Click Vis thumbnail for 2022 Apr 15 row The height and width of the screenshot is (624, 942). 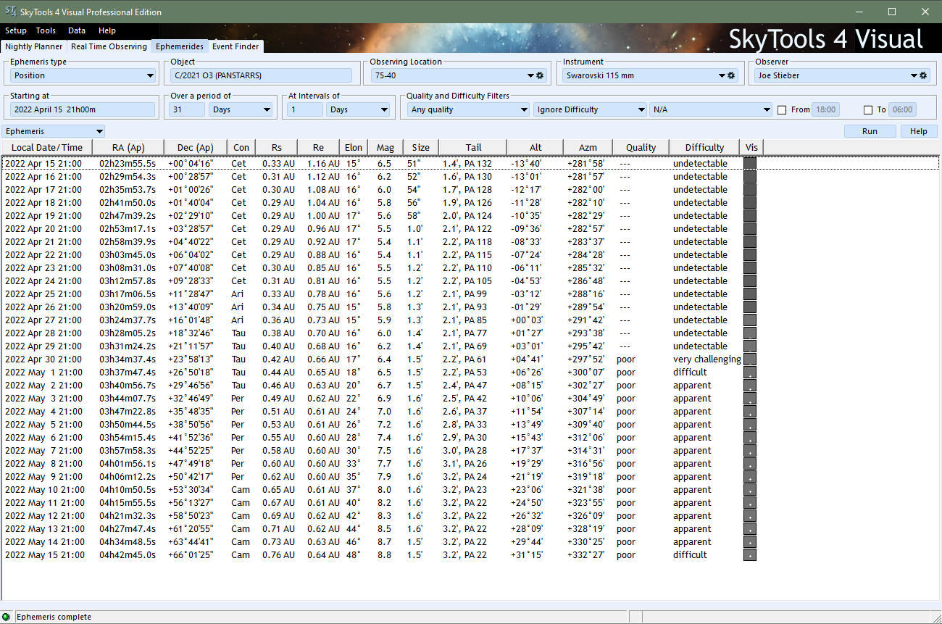click(750, 164)
